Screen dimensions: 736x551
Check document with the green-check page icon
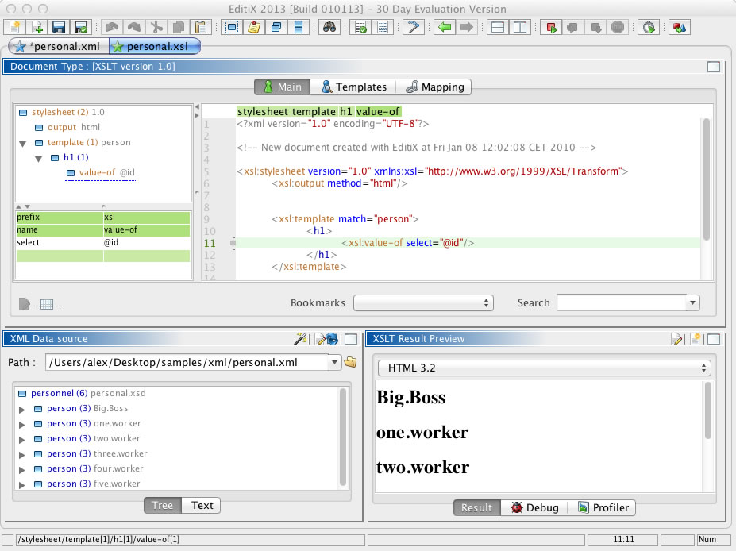(360, 27)
